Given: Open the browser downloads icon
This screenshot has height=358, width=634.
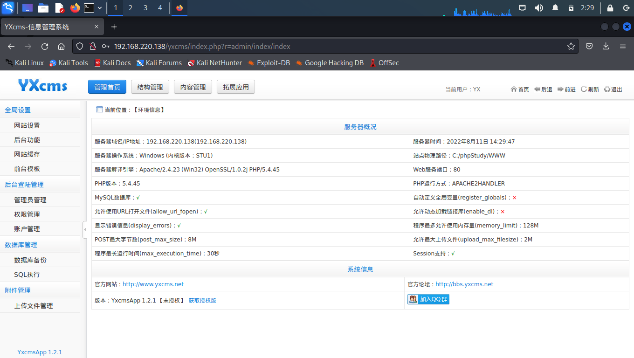Looking at the screenshot, I should [606, 46].
